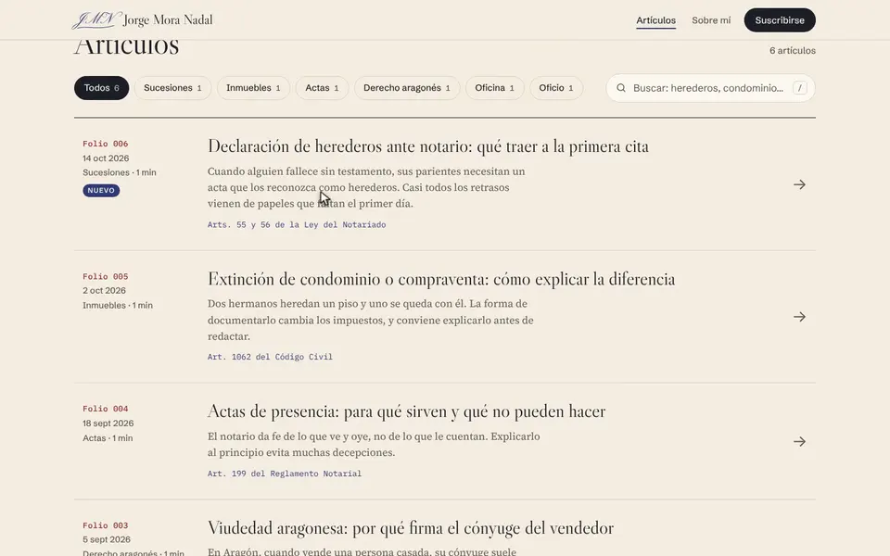Viewport: 890px width, 556px height.
Task: Click the date 2 oct 2026
Action: pyautogui.click(x=104, y=290)
